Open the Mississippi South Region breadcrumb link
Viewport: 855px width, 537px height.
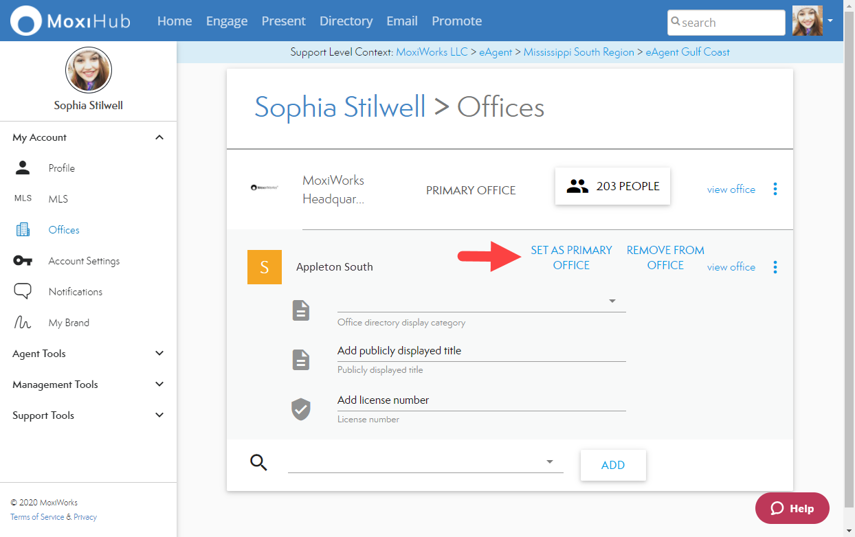579,52
